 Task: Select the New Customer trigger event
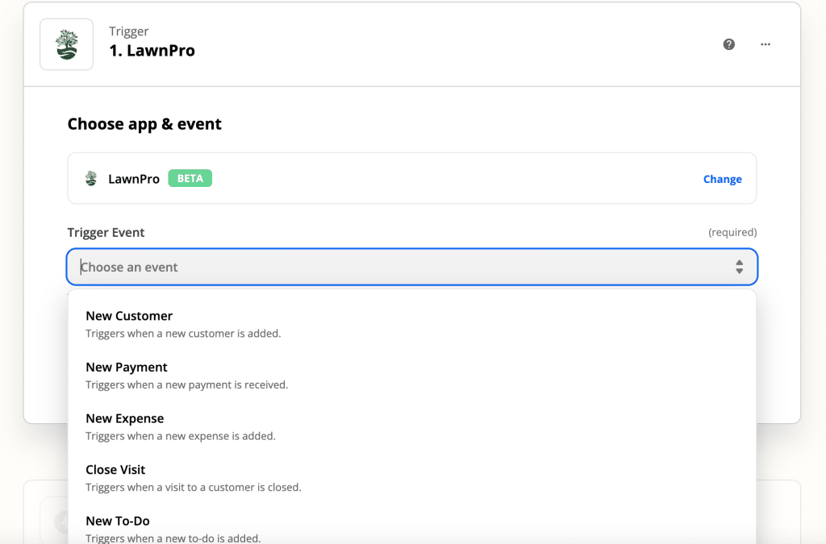click(x=412, y=324)
